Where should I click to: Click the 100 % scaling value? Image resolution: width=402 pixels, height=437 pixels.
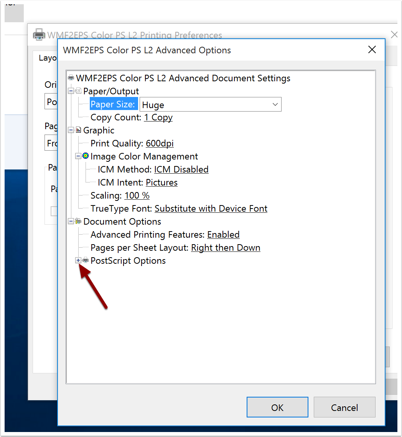137,195
